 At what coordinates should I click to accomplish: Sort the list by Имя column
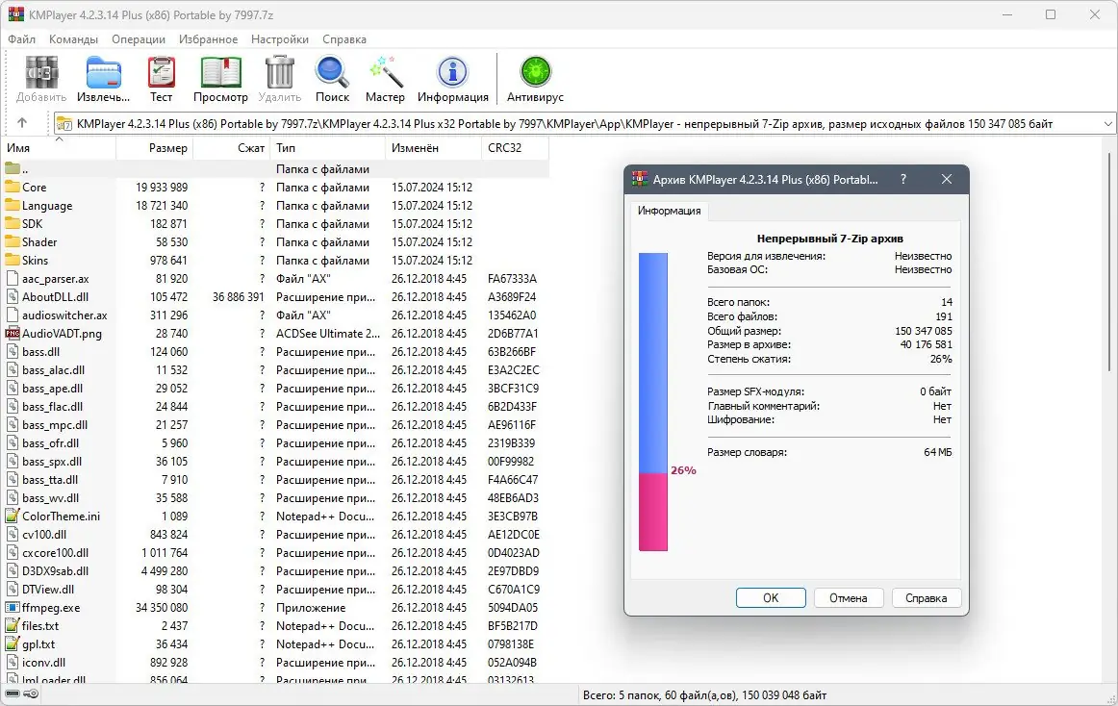59,147
